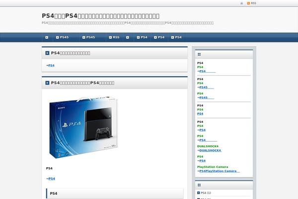The image size is (298, 199).
Task: Click the arrow icon after RSS in navigation
Action: tap(128, 37)
